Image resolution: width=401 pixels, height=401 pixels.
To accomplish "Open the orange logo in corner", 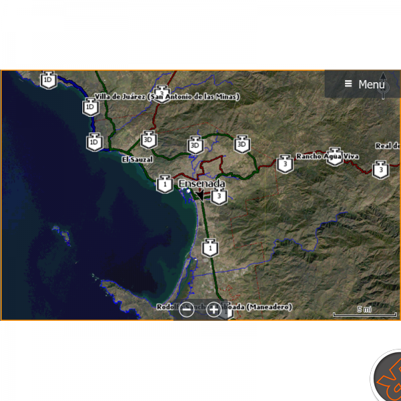I will pyautogui.click(x=387, y=376).
